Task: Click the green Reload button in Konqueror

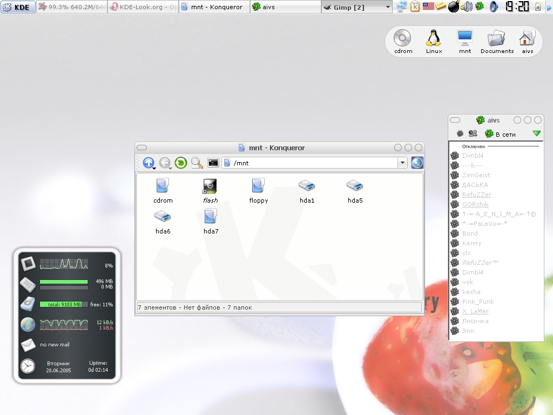Action: (180, 163)
